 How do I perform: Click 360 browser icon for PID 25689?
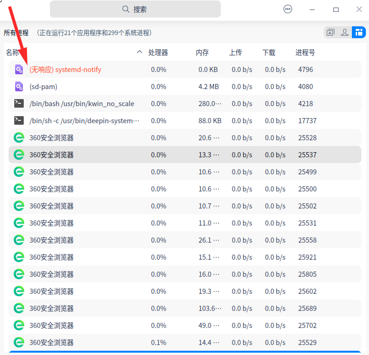(x=19, y=308)
